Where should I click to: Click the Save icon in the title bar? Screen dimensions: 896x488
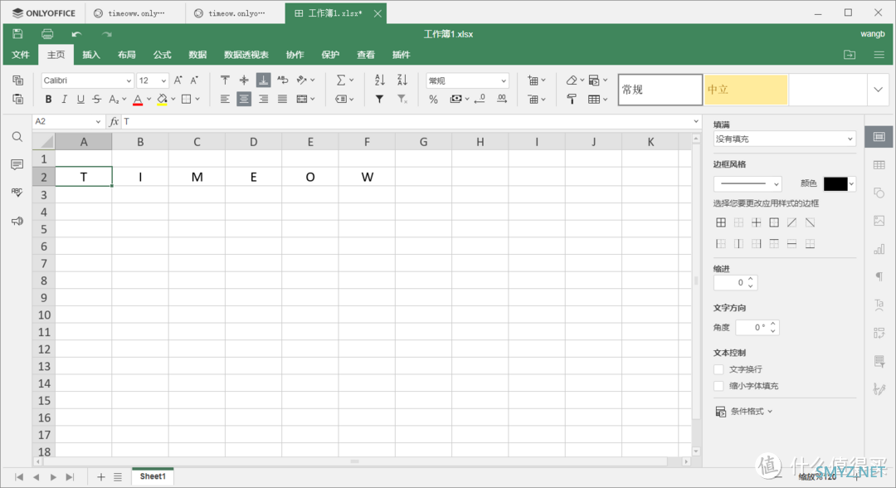tap(17, 34)
